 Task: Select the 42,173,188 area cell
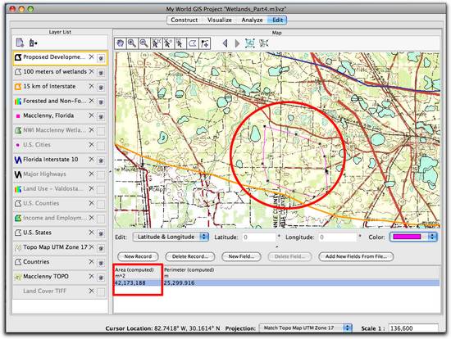(x=139, y=283)
